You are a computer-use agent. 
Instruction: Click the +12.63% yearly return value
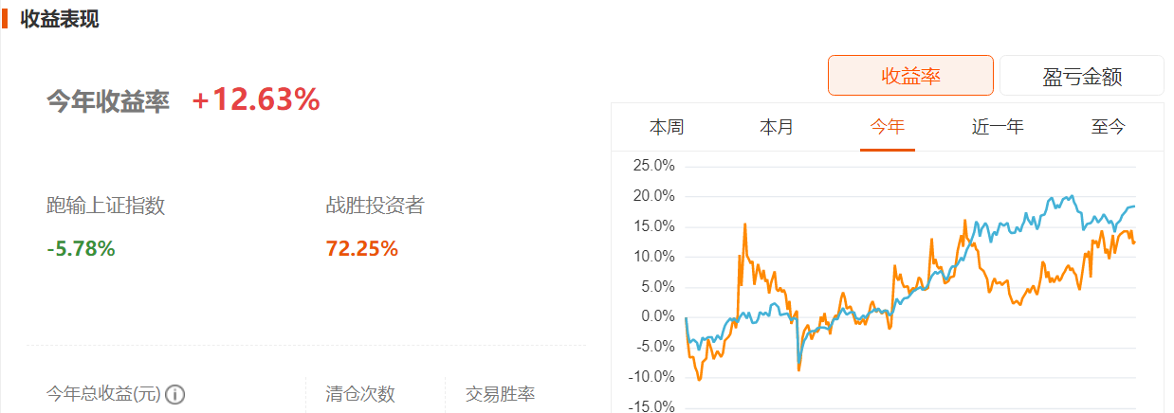click(256, 99)
